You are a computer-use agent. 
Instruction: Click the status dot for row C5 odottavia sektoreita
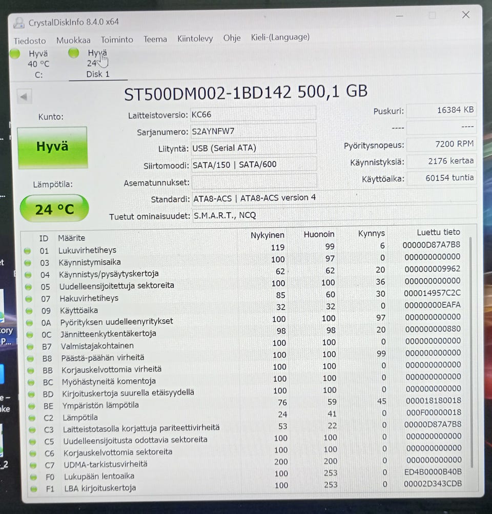(33, 442)
